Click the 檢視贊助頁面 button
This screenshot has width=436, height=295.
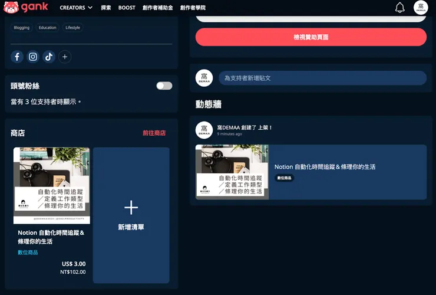click(311, 37)
